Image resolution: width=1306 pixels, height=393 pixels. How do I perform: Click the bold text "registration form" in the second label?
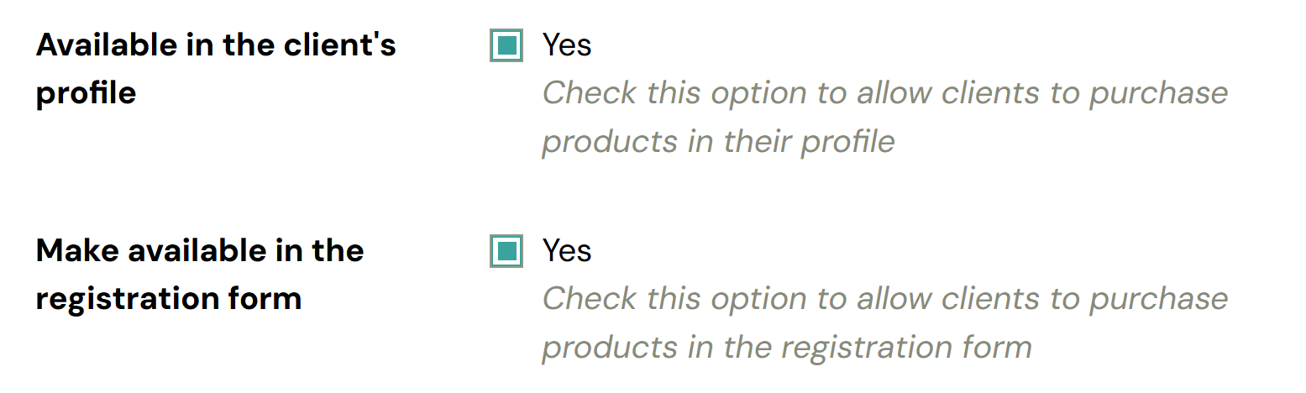point(168,299)
